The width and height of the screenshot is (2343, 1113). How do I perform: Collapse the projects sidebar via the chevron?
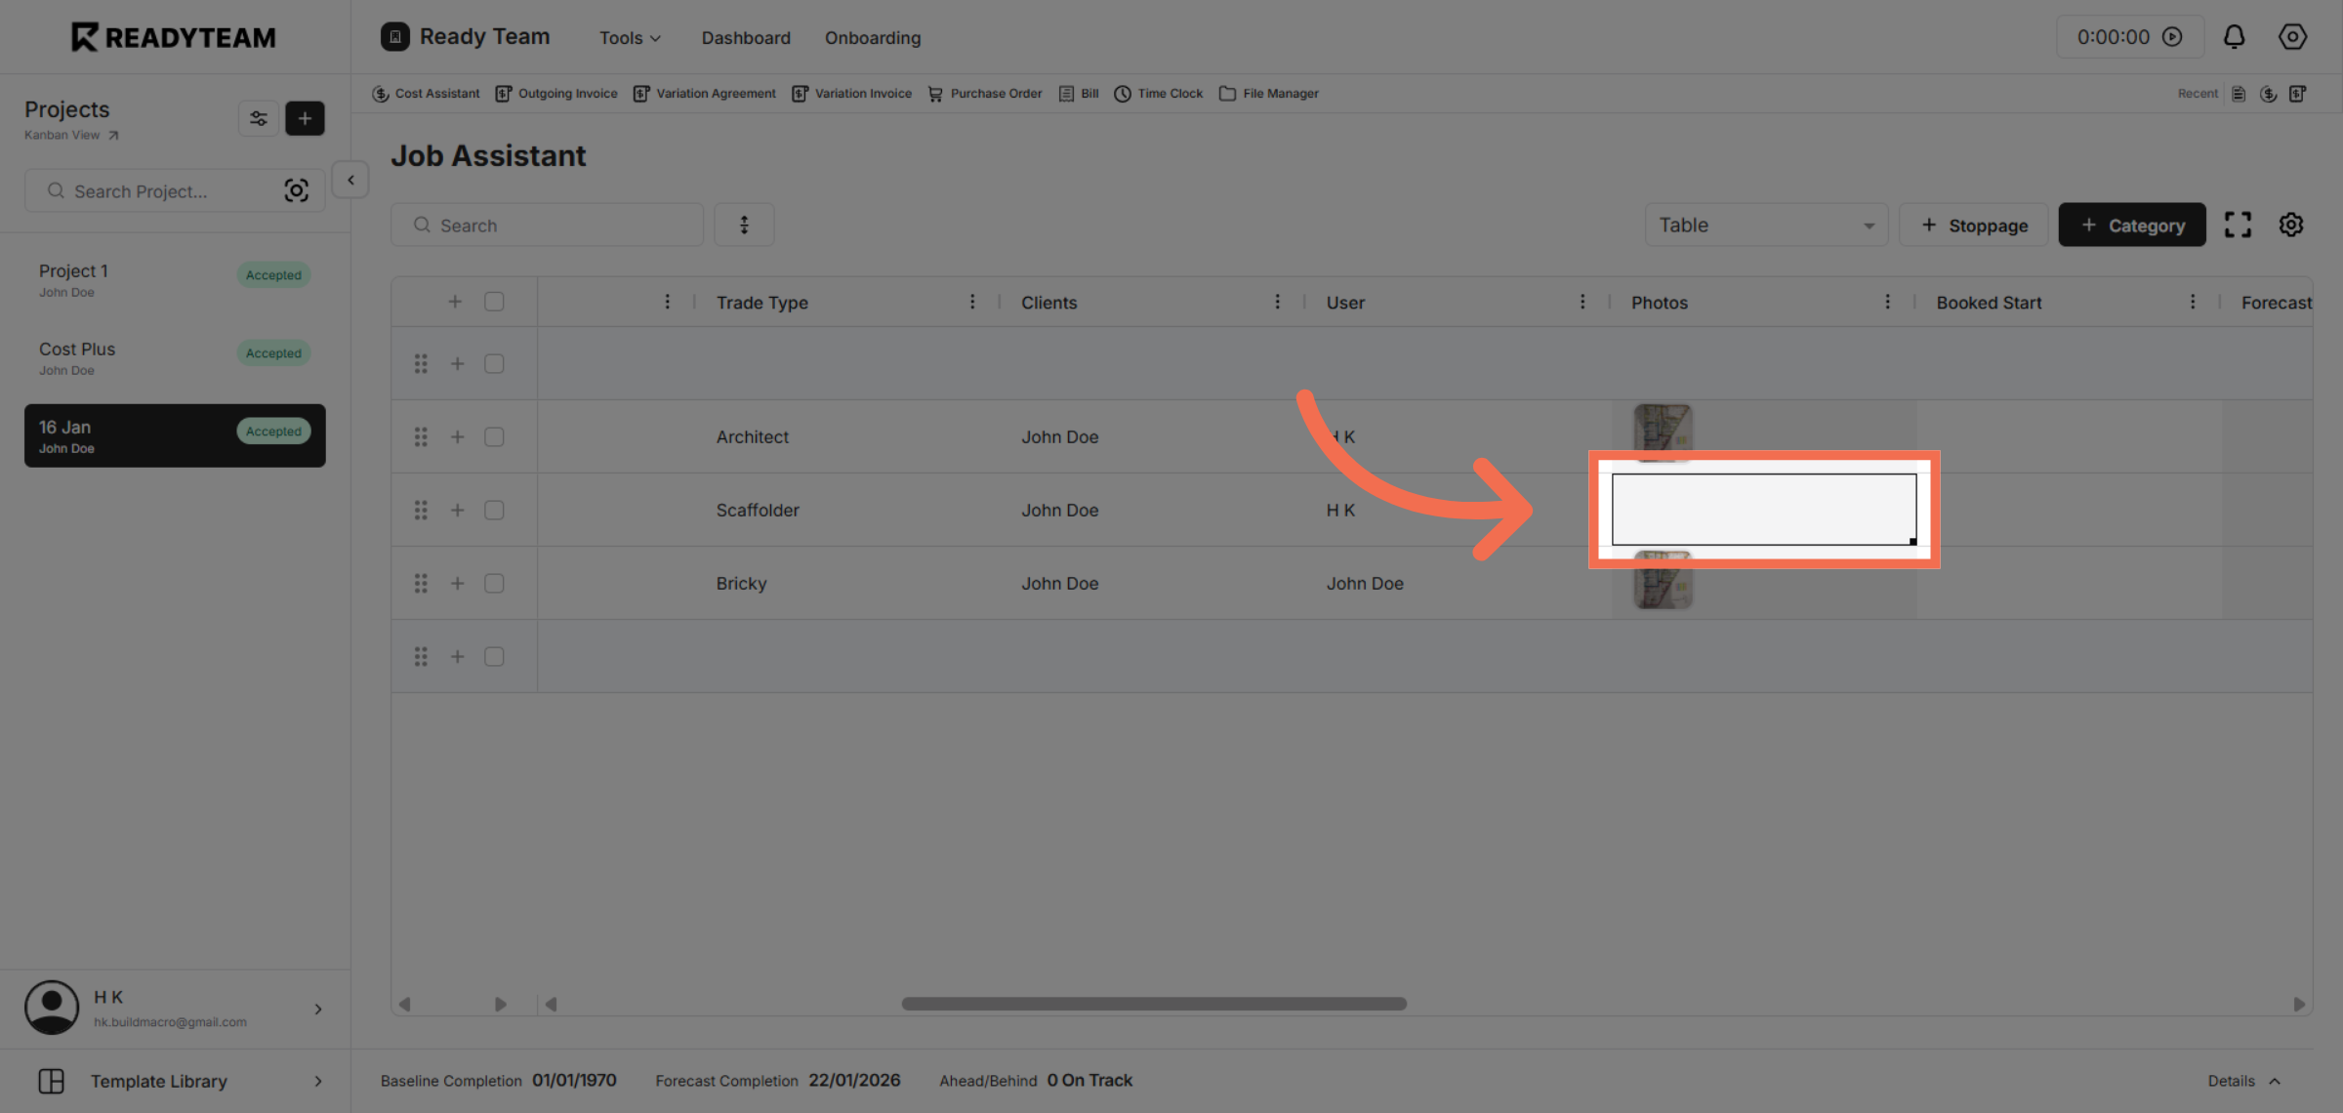click(349, 179)
